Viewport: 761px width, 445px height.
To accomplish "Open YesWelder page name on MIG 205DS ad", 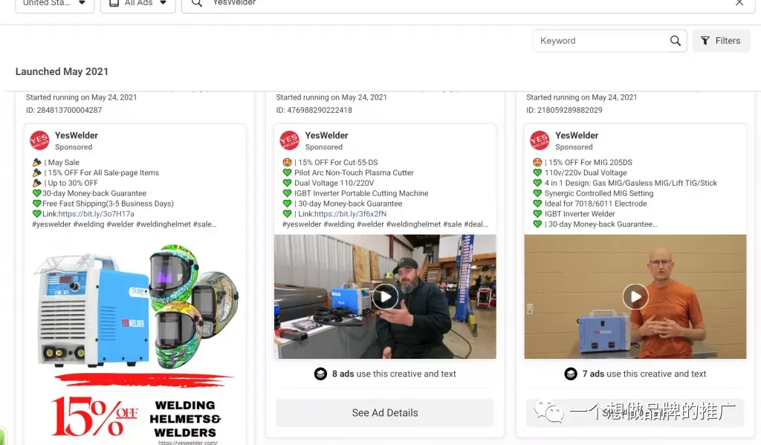I will tap(577, 135).
